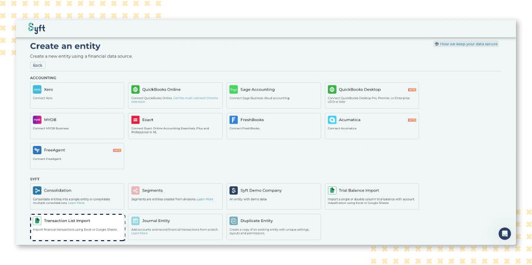Click the Acumatica logo icon
This screenshot has width=532, height=265.
332,120
